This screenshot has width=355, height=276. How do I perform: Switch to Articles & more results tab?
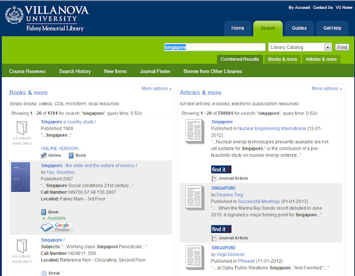coord(321,59)
